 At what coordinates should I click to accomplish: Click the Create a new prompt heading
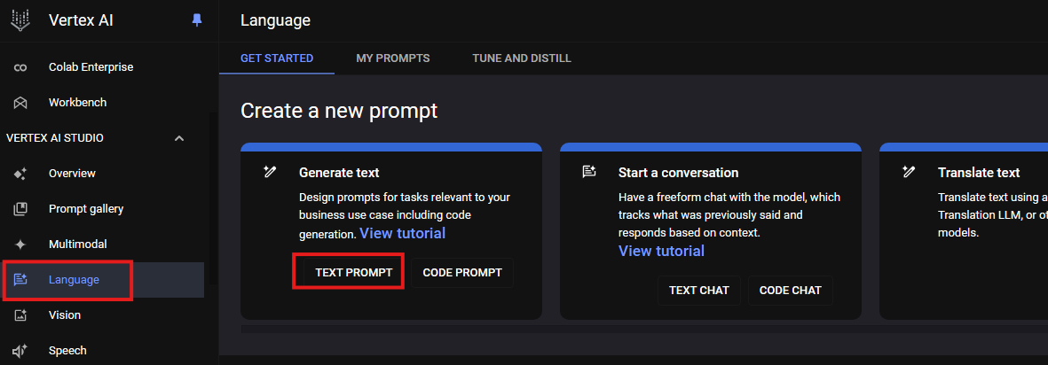click(339, 111)
